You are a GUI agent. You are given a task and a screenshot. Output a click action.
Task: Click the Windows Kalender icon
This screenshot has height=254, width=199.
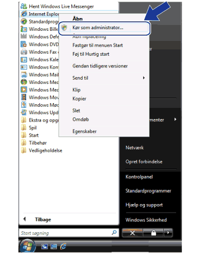click(23, 60)
